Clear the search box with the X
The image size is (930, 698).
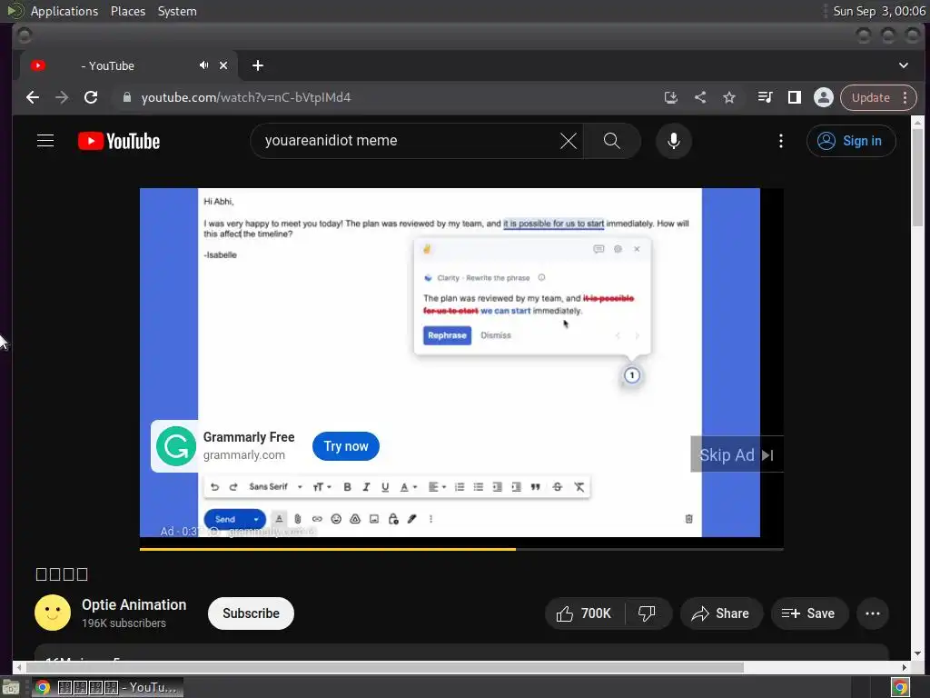569,141
